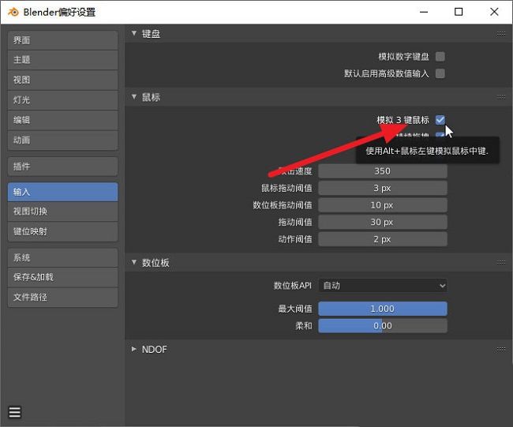This screenshot has height=427, width=513.
Task: Collapse the 鼠标 section
Action: pyautogui.click(x=134, y=97)
